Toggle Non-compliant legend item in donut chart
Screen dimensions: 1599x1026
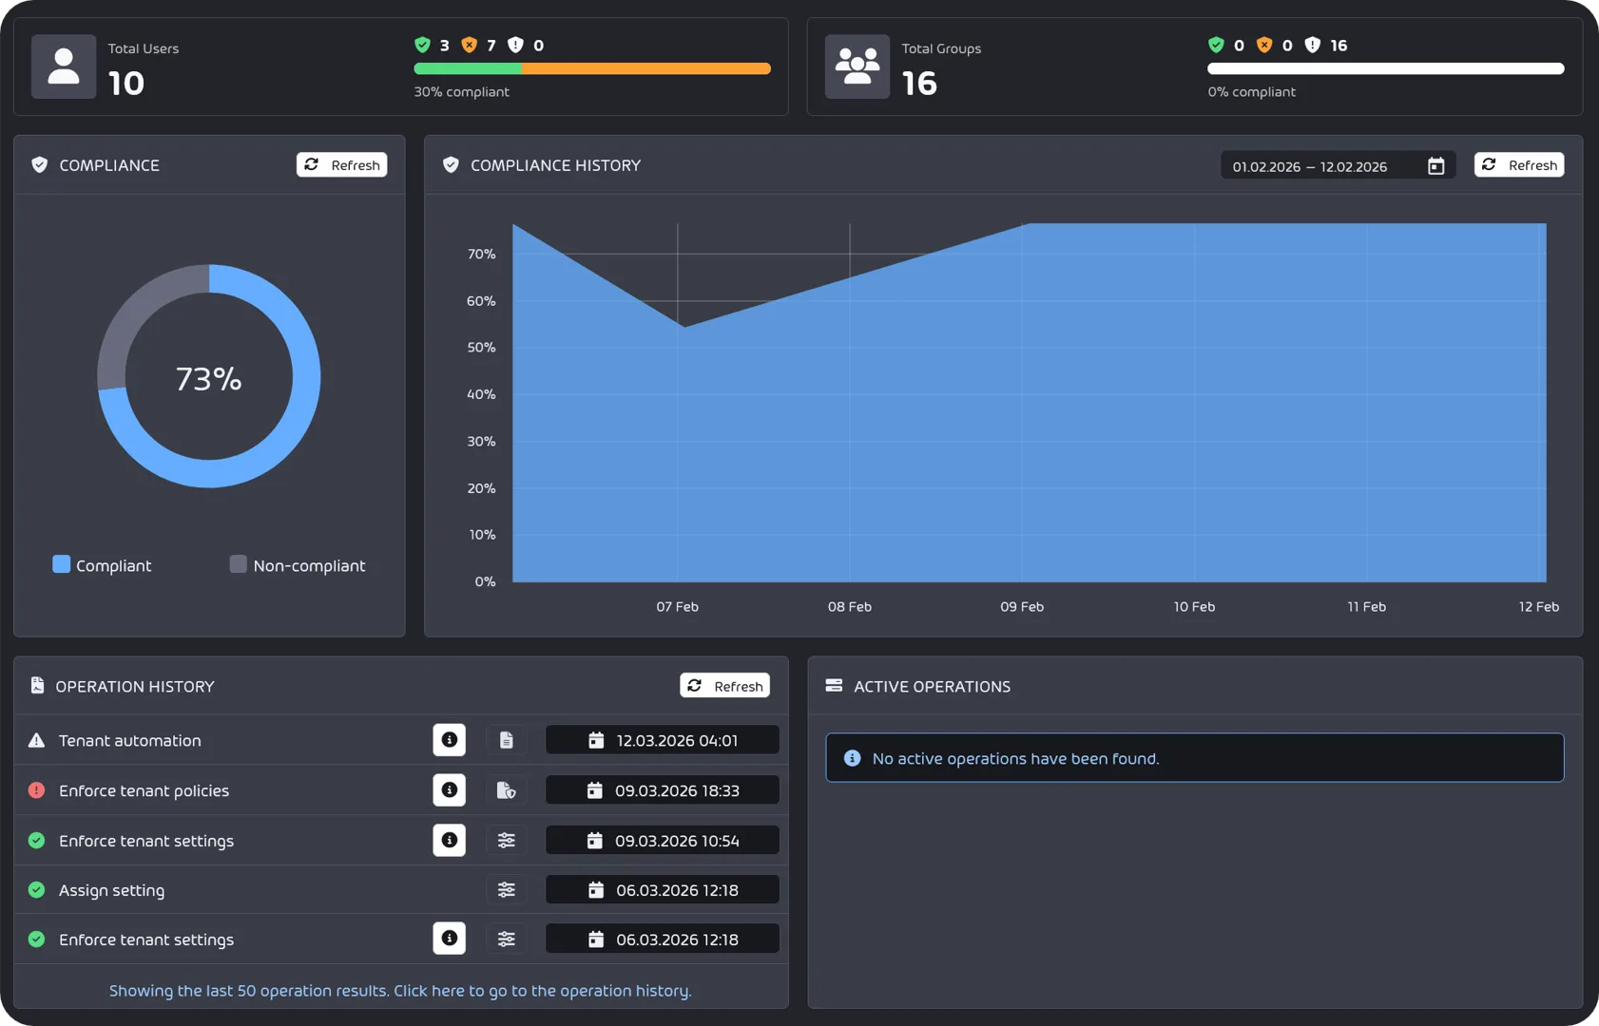[298, 565]
